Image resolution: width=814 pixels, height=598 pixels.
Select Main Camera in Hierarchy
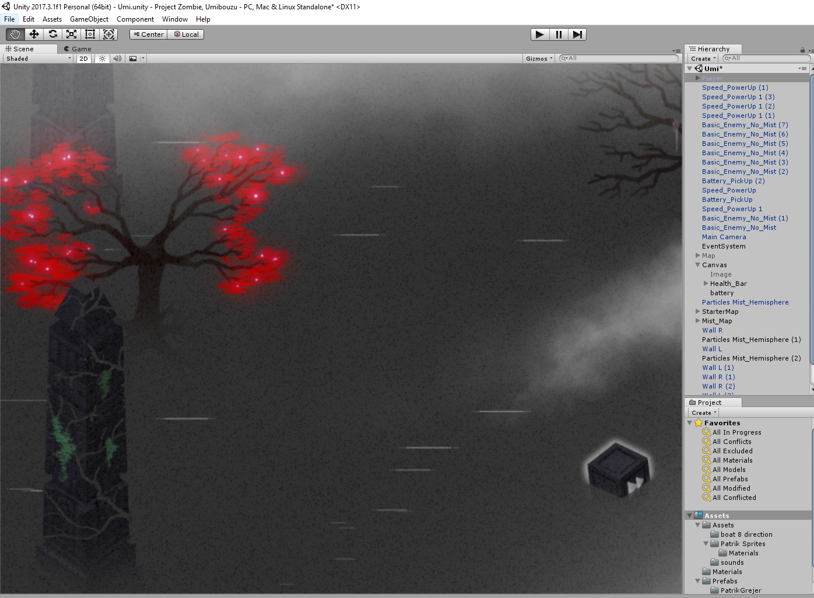pos(724,237)
